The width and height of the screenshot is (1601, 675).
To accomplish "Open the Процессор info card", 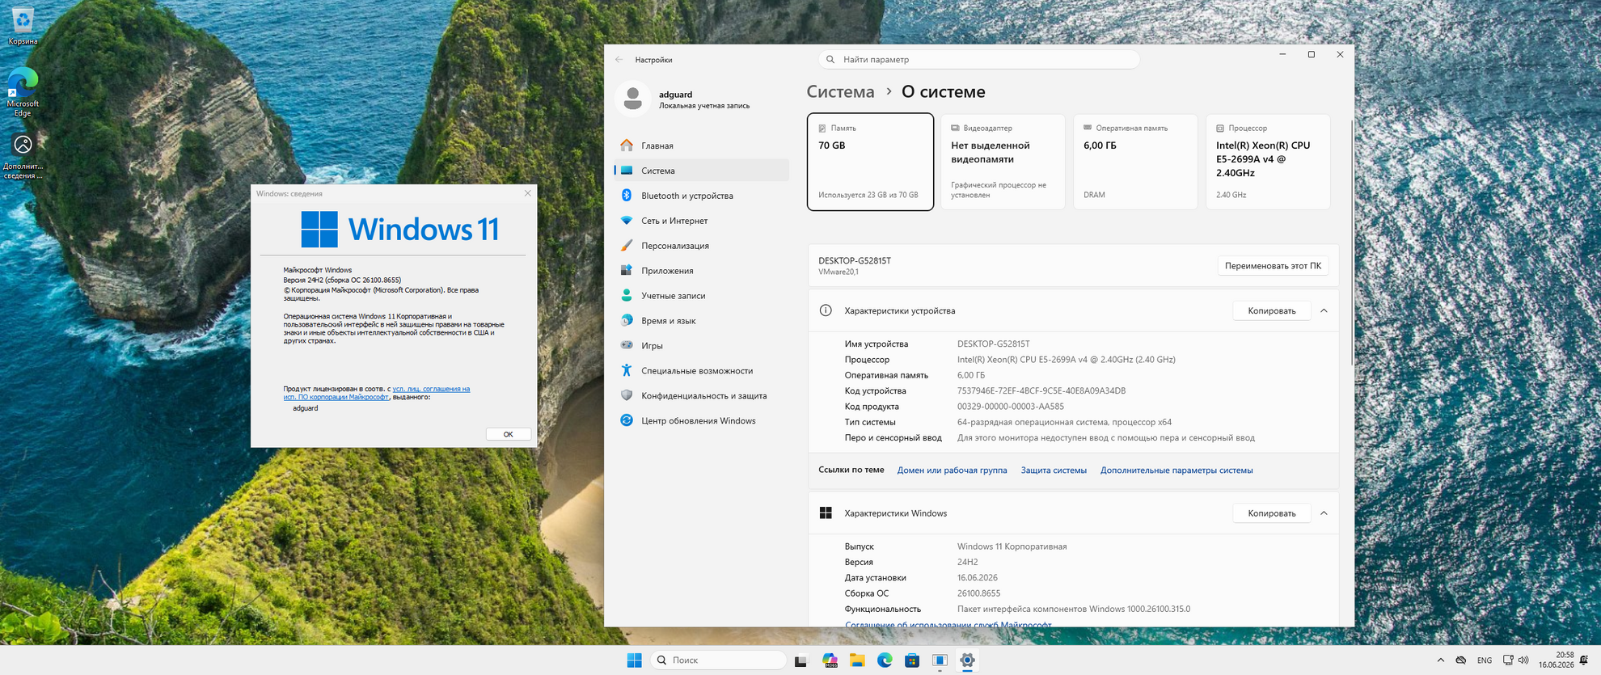I will point(1268,162).
